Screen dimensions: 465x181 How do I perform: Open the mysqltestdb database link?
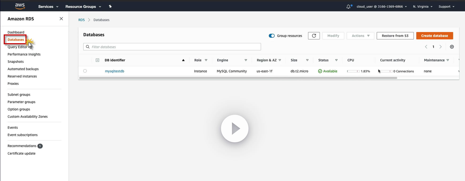tap(115, 71)
